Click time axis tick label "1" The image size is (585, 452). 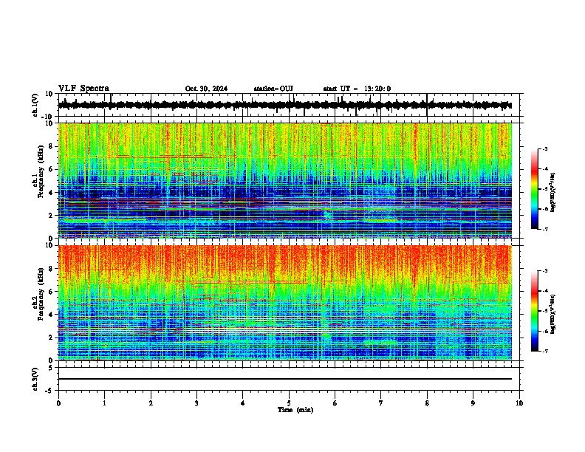tap(104, 403)
